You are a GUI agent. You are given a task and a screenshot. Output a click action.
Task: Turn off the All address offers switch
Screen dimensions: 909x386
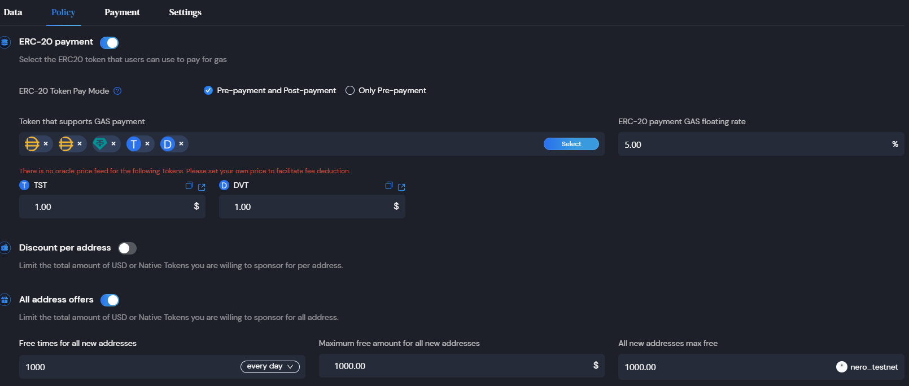click(x=110, y=300)
